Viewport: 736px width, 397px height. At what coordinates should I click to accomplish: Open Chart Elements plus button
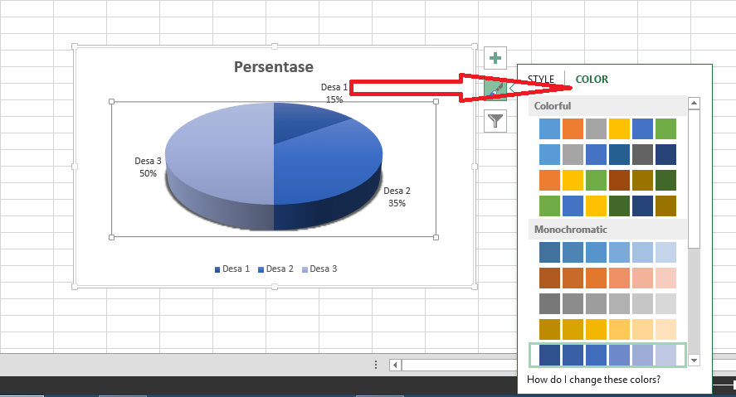pyautogui.click(x=495, y=58)
